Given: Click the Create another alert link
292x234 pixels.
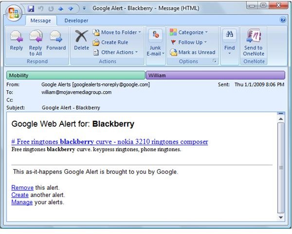Looking at the screenshot, I should (x=20, y=195).
